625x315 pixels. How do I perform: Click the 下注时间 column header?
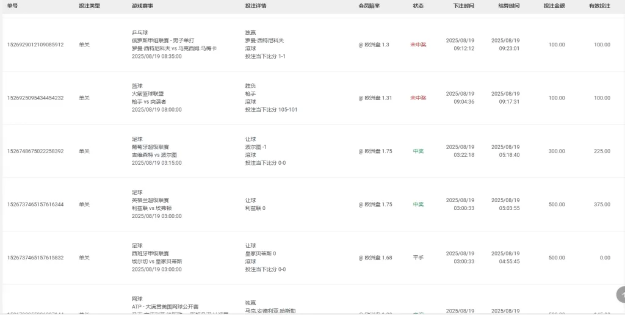click(x=463, y=5)
